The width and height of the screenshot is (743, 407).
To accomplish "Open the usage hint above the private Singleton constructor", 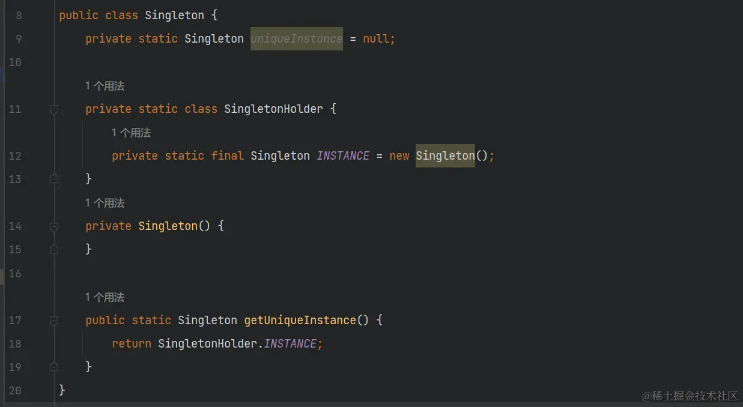I will pyautogui.click(x=105, y=203).
